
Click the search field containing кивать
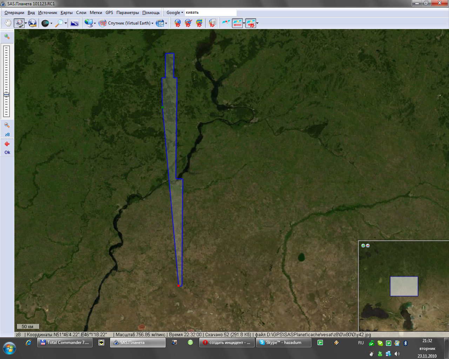pos(210,13)
